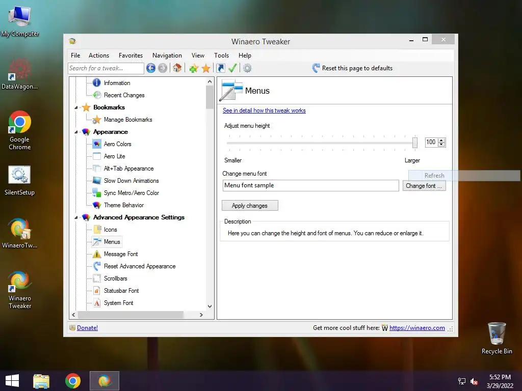Viewport: 522px width, 391px height.
Task: Select the DataWagon desktop shortcut
Action: coord(19,74)
